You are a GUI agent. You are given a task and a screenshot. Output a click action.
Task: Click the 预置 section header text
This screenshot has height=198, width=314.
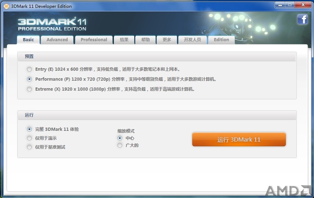(x=29, y=57)
